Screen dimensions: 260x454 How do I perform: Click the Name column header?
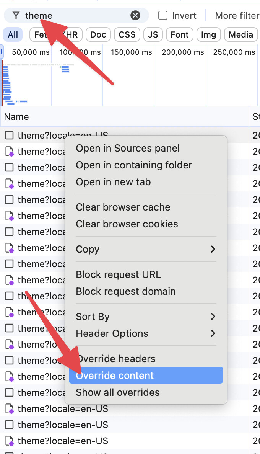click(x=16, y=117)
